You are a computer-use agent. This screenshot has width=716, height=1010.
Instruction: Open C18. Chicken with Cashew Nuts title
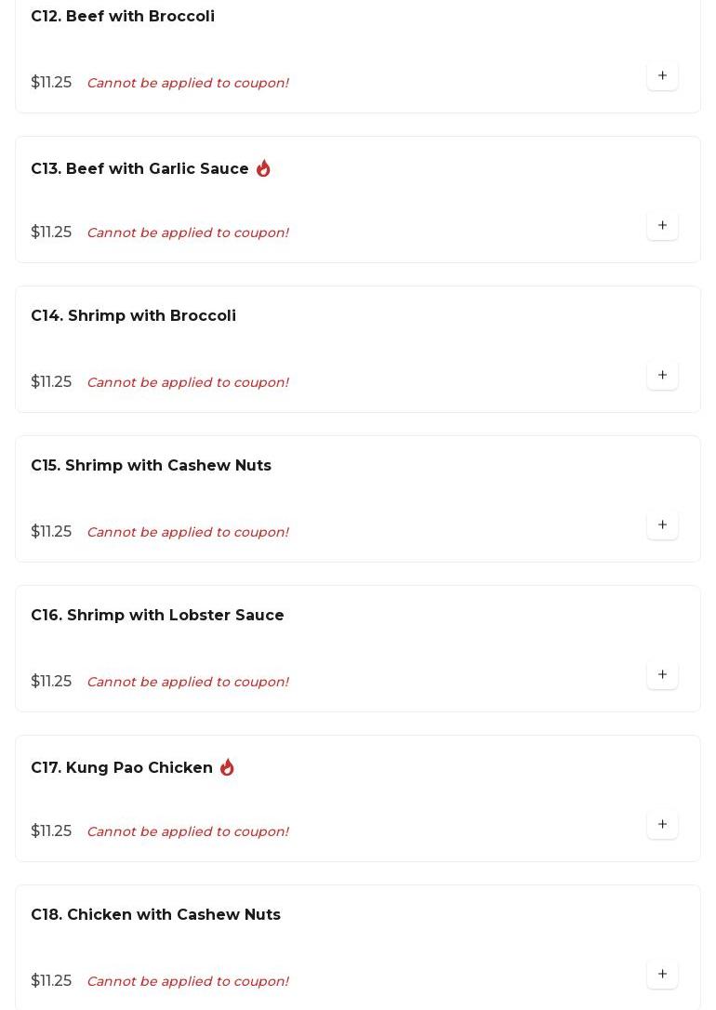pyautogui.click(x=155, y=915)
